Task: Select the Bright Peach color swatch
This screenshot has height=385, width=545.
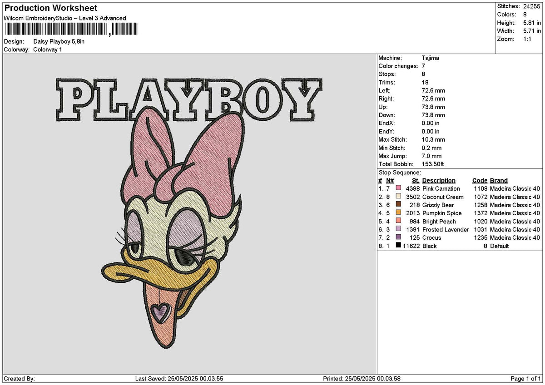Action: pos(398,221)
